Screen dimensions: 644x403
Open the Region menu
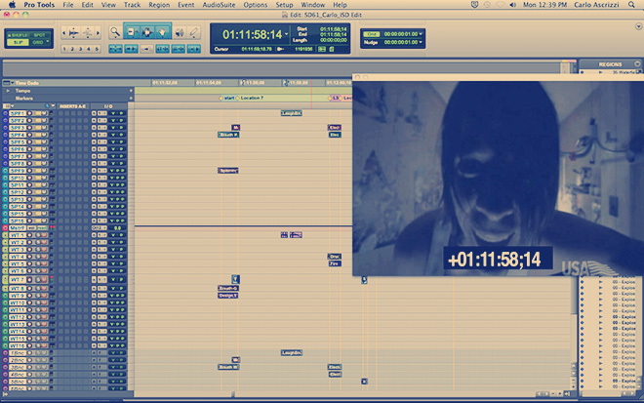[159, 5]
